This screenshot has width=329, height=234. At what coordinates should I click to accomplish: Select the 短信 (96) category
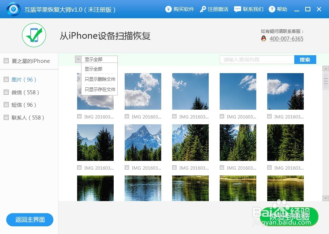tap(24, 105)
